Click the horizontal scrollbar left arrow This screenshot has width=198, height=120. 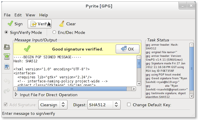[15, 89]
